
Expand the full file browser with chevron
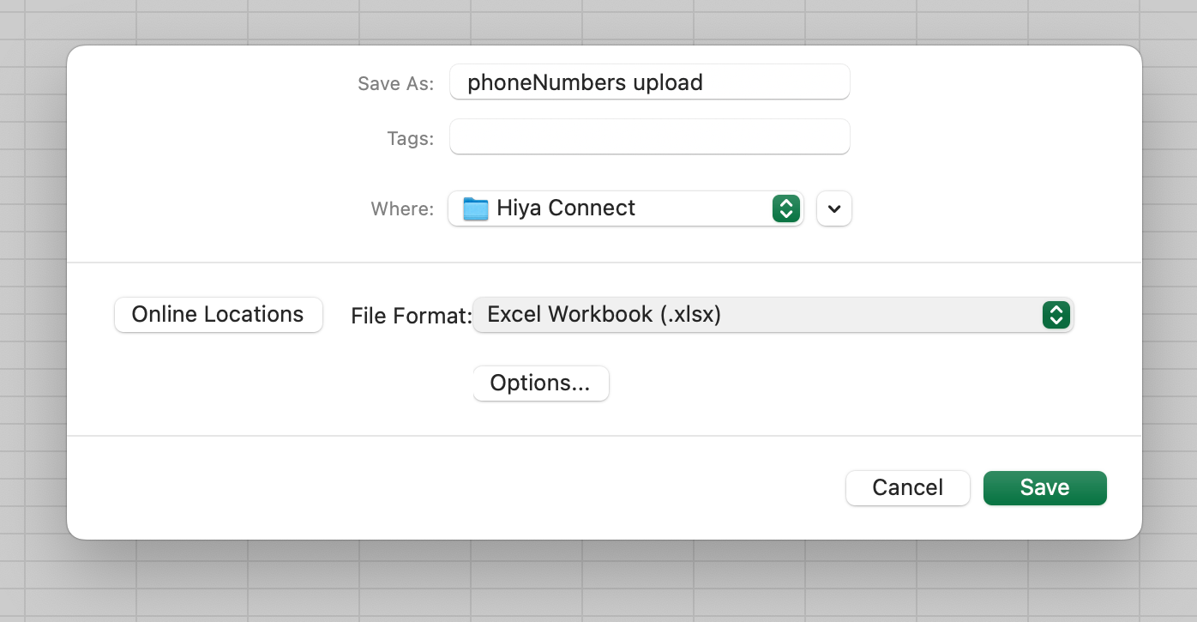[834, 208]
